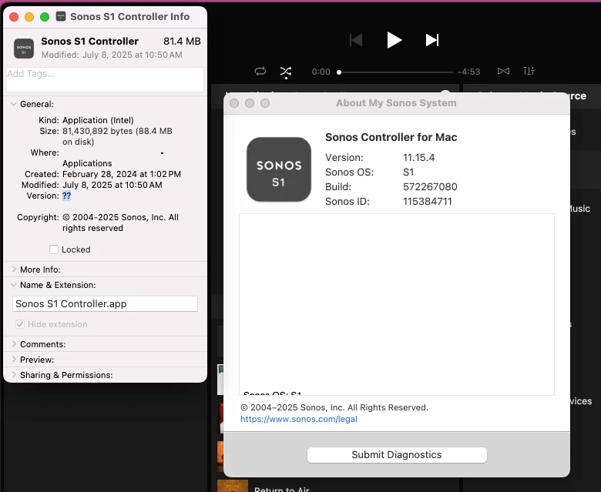The height and width of the screenshot is (492, 601).
Task: Toggle the Hide extension checkbox
Action: click(x=20, y=324)
